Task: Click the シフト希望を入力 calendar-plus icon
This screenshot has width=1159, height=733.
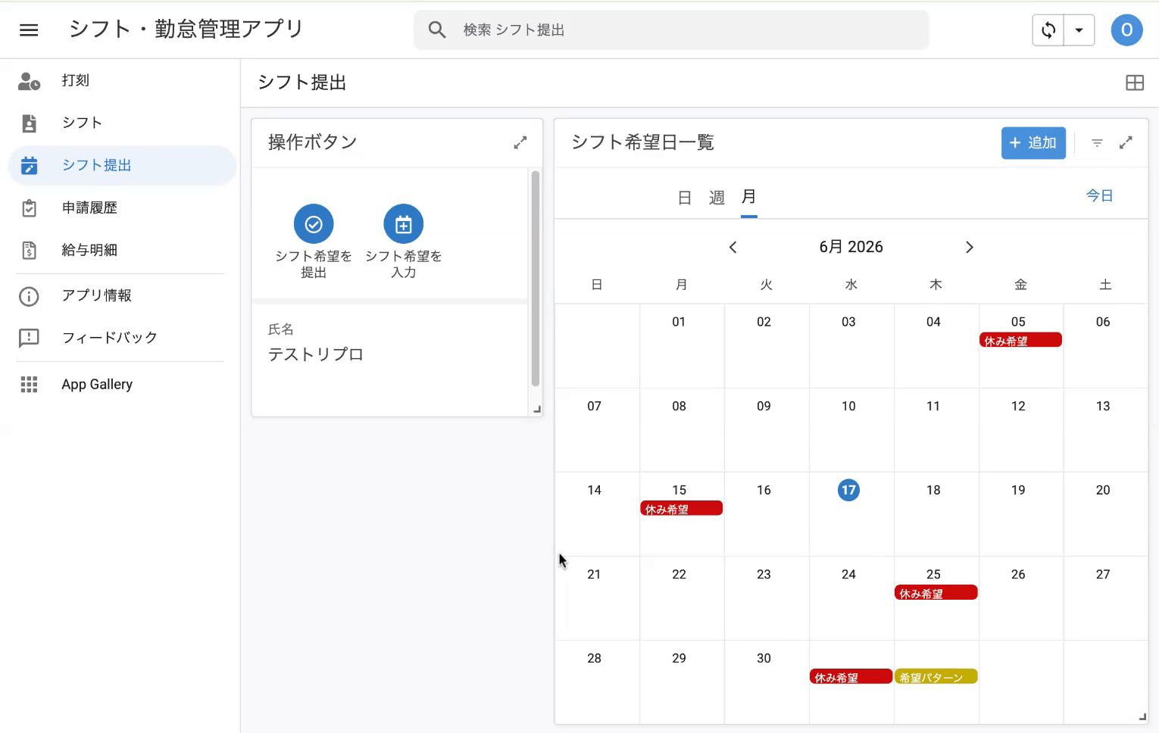Action: tap(404, 224)
